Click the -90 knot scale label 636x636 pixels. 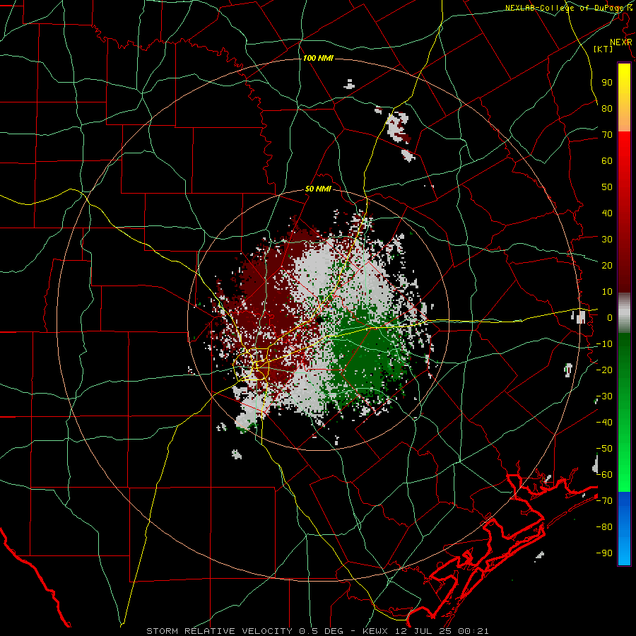604,553
